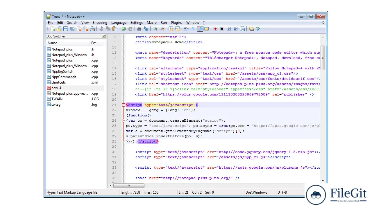This screenshot has height=209, width=372.
Task: Close current document via menu bar X
Action: [x=323, y=23]
